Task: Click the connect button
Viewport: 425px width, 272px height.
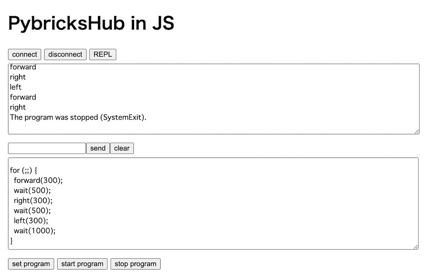Action: (x=24, y=55)
